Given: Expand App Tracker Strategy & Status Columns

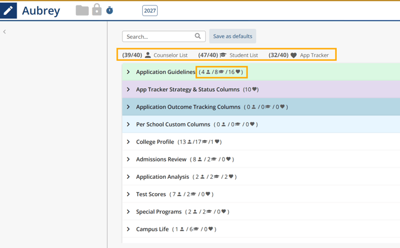Looking at the screenshot, I should coord(128,89).
